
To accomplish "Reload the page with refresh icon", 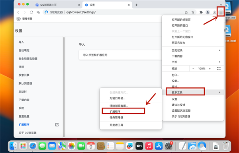I will [x=31, y=12].
